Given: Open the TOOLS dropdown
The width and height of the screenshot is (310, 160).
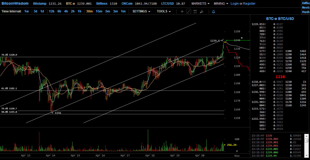Looking at the screenshot, I should pos(164,11).
